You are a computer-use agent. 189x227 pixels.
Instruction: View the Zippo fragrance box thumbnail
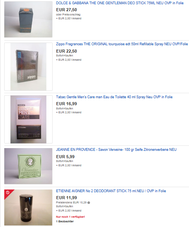click(28, 67)
